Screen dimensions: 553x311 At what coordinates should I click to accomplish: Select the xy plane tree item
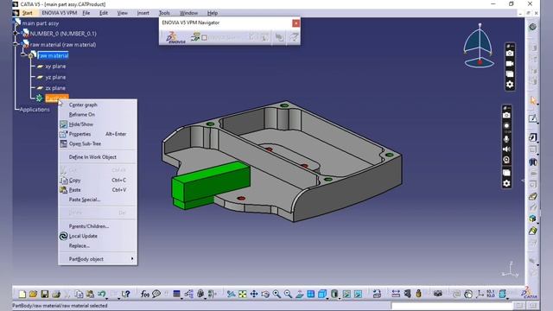point(55,67)
